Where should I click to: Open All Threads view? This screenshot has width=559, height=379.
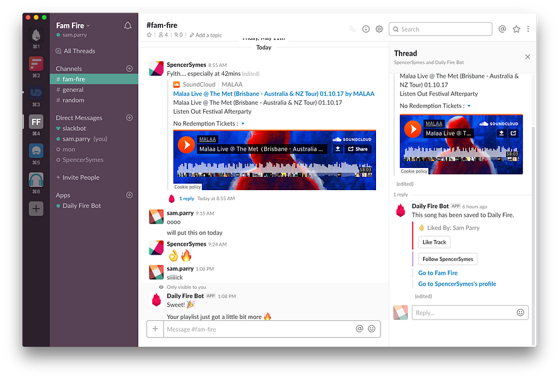[x=76, y=51]
